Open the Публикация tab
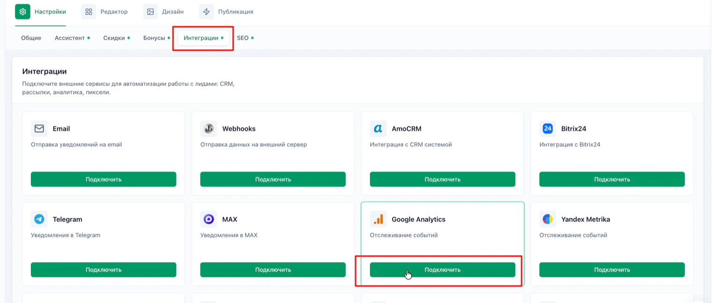 coord(226,12)
